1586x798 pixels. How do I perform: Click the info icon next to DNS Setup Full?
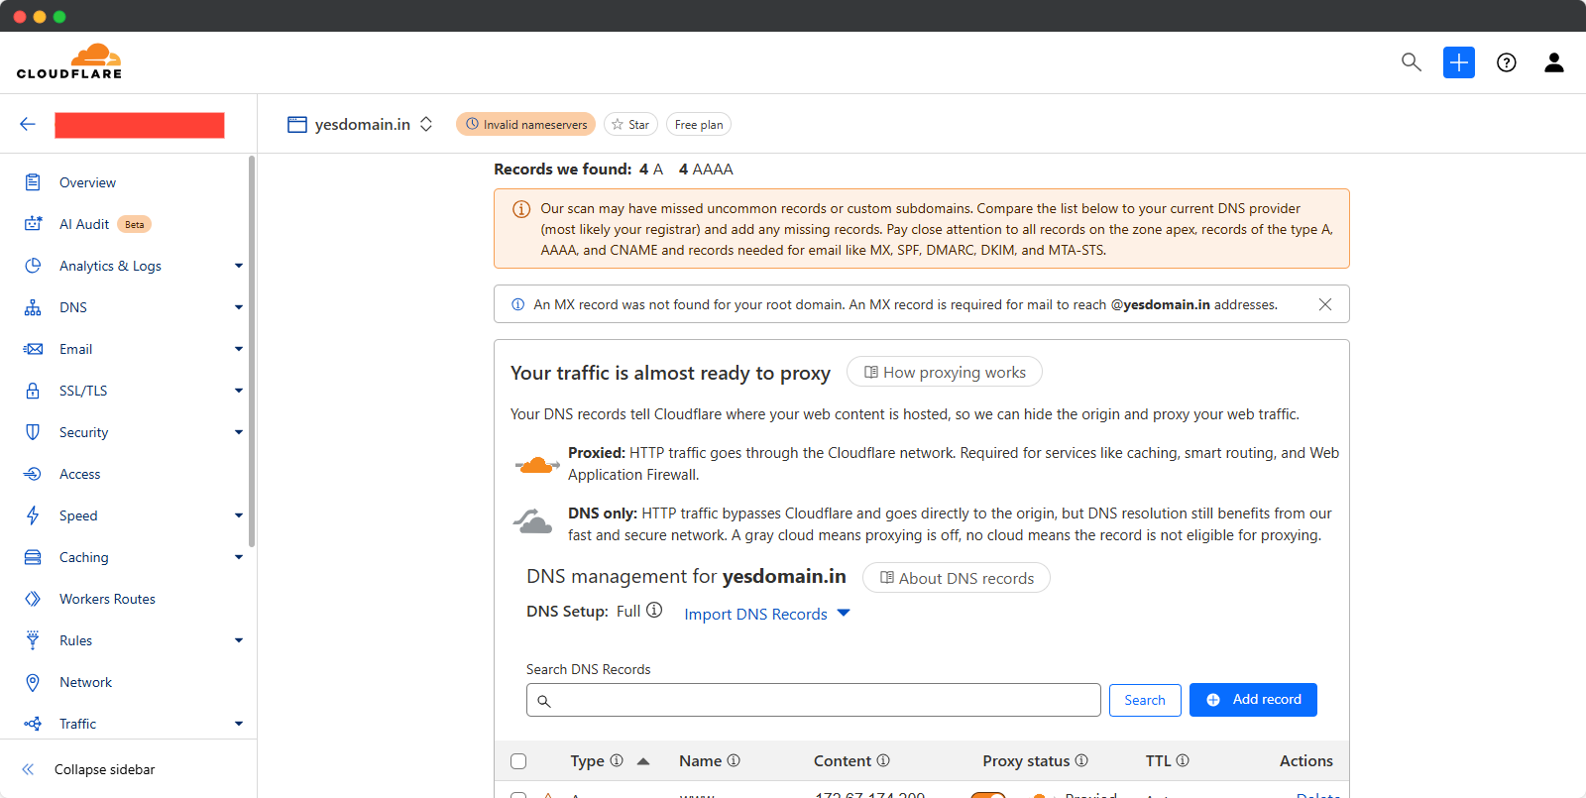654,611
